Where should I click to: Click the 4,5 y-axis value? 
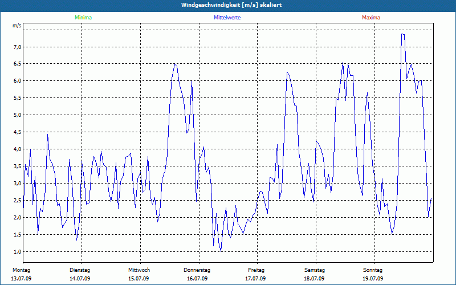pos(18,132)
